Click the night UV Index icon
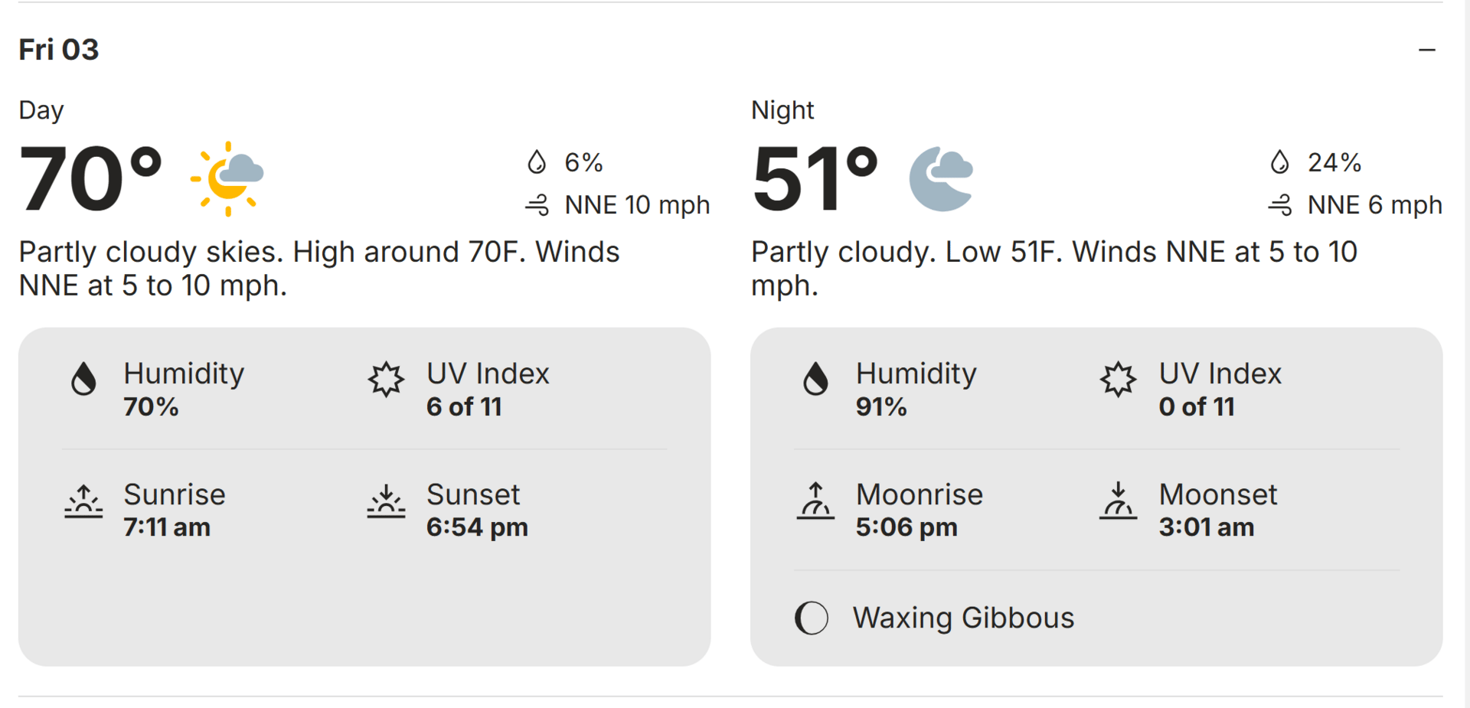 click(x=1118, y=379)
